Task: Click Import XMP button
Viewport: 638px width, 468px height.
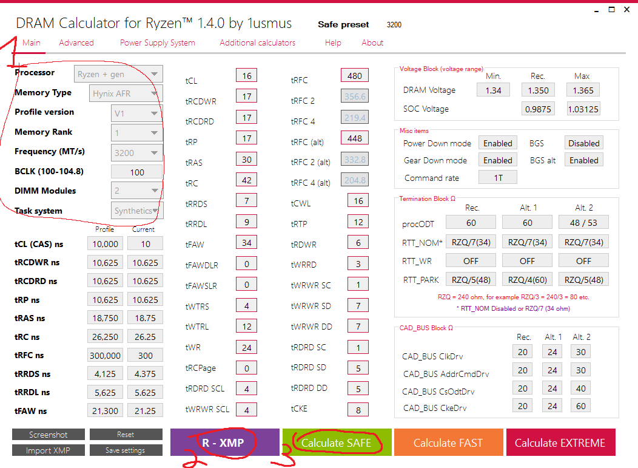Action: 49,450
